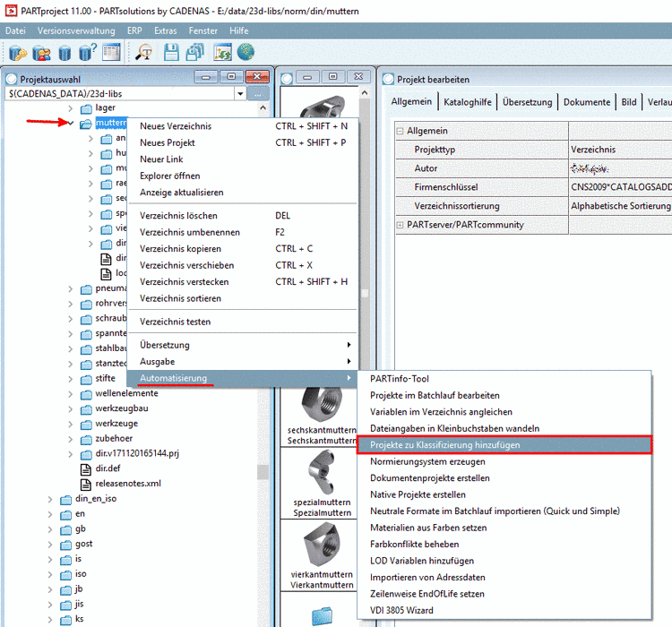The image size is (672, 627).
Task: Choose VDI 3805 Wizard
Action: [504, 610]
